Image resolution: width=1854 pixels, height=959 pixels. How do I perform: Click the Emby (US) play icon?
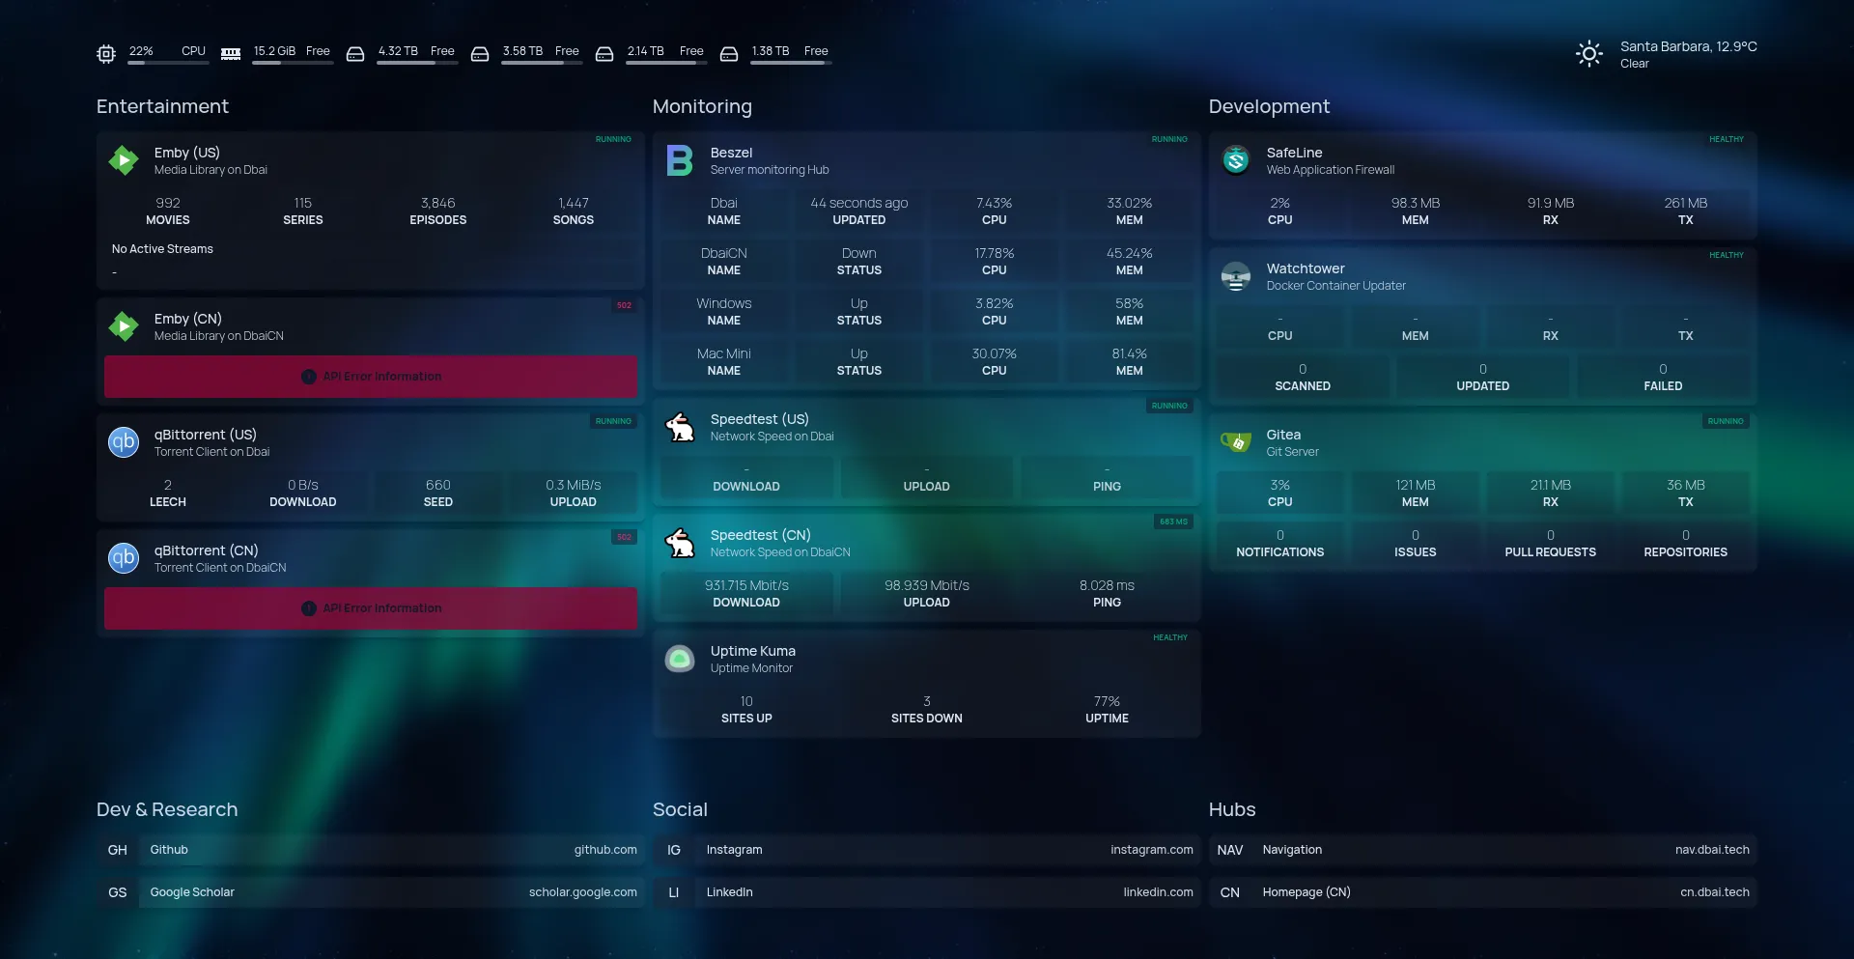pos(124,160)
